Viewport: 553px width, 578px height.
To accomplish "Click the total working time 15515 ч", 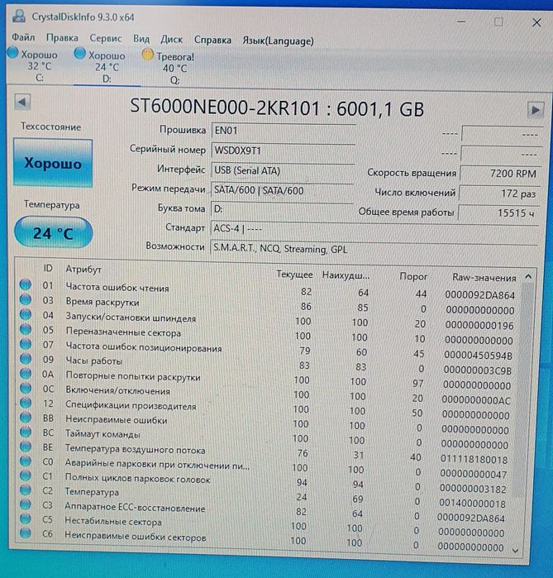I will pos(498,213).
